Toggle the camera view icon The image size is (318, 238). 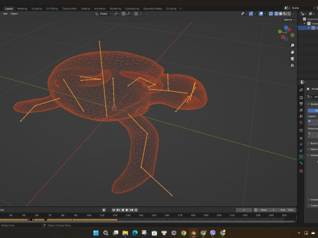[x=292, y=59]
